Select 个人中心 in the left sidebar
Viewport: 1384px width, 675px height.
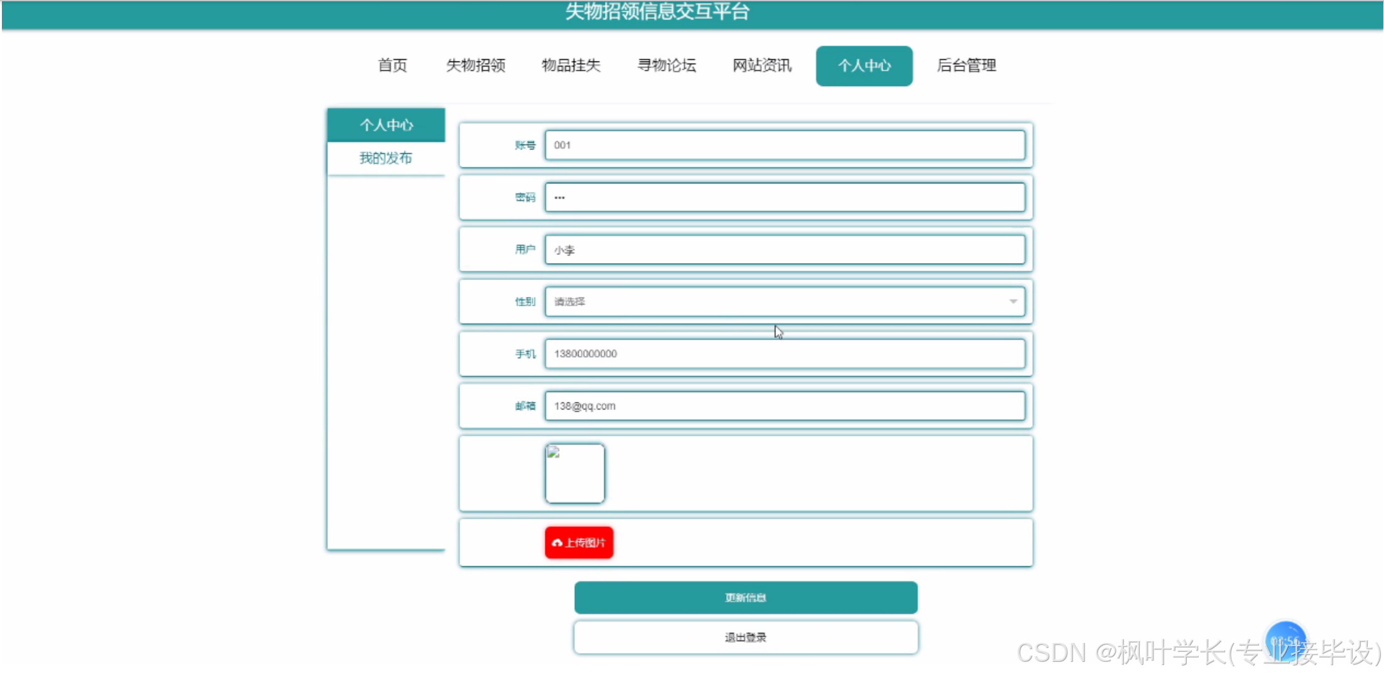pyautogui.click(x=386, y=125)
